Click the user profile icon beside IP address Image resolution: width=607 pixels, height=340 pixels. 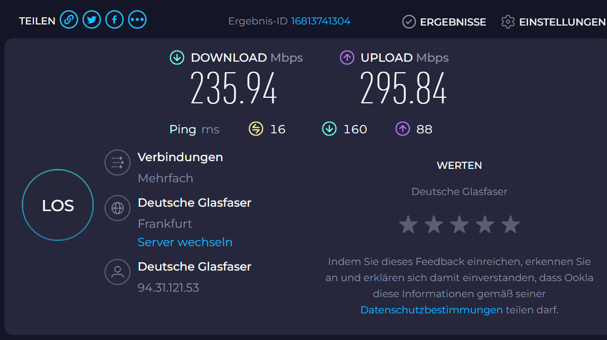tap(117, 272)
